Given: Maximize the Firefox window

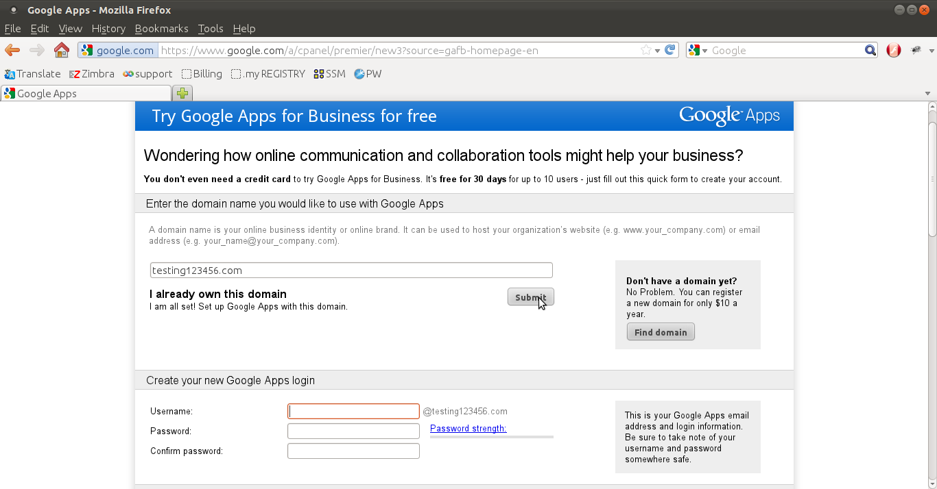Looking at the screenshot, I should 912,10.
